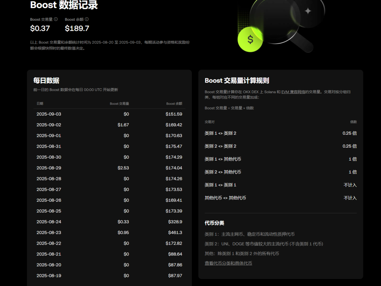Click the 不计入 label for 其他代币 <> 其他代币
Screen dimensions: 381x286
click(350, 198)
